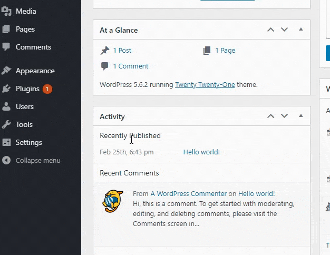Open the 1 Comment link

point(131,66)
